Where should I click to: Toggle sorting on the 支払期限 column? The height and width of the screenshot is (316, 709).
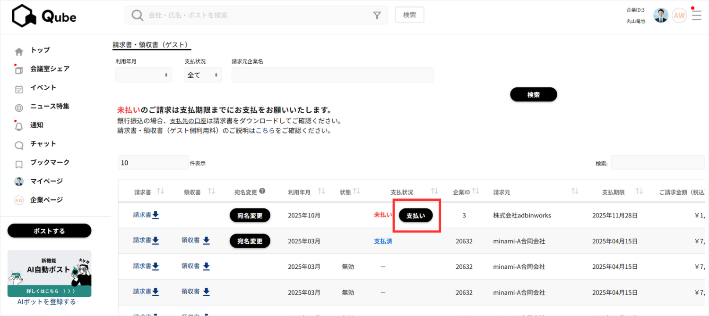coord(640,191)
